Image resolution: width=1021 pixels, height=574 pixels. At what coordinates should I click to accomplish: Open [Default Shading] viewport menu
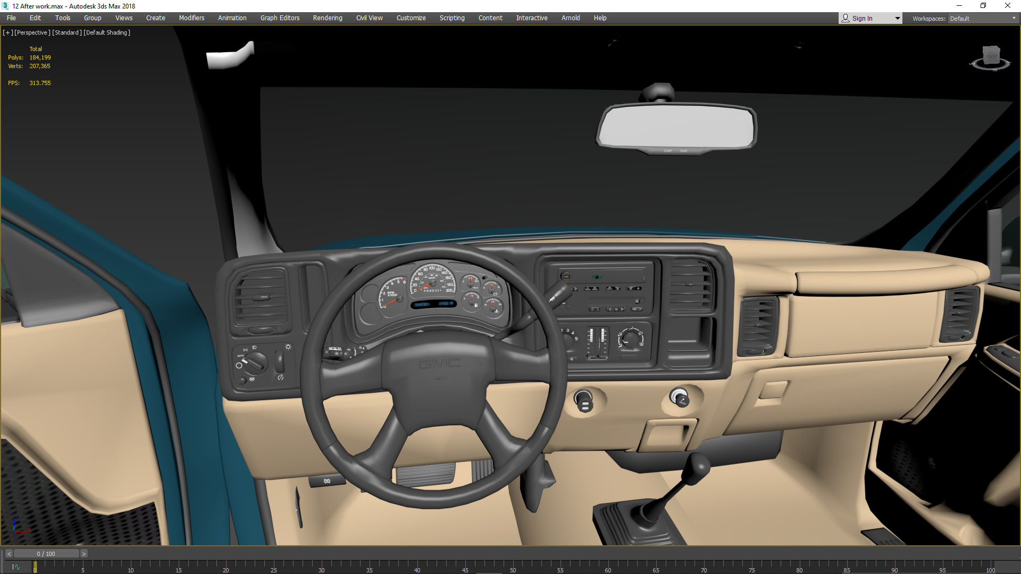pos(107,32)
